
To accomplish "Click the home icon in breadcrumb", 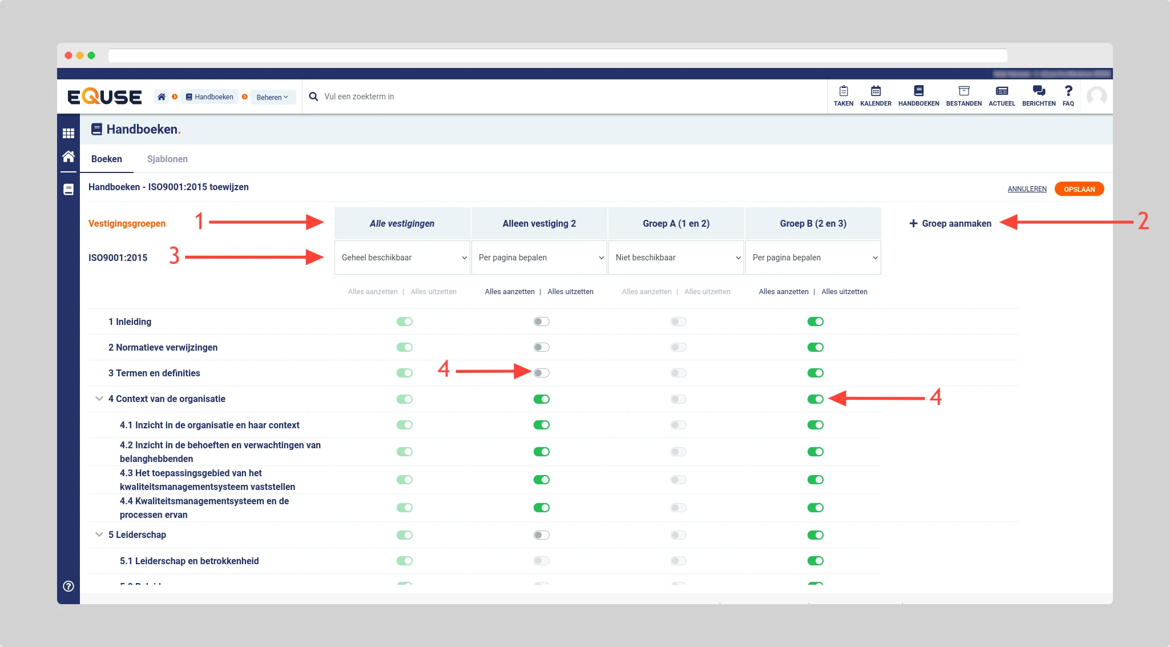I will 162,97.
